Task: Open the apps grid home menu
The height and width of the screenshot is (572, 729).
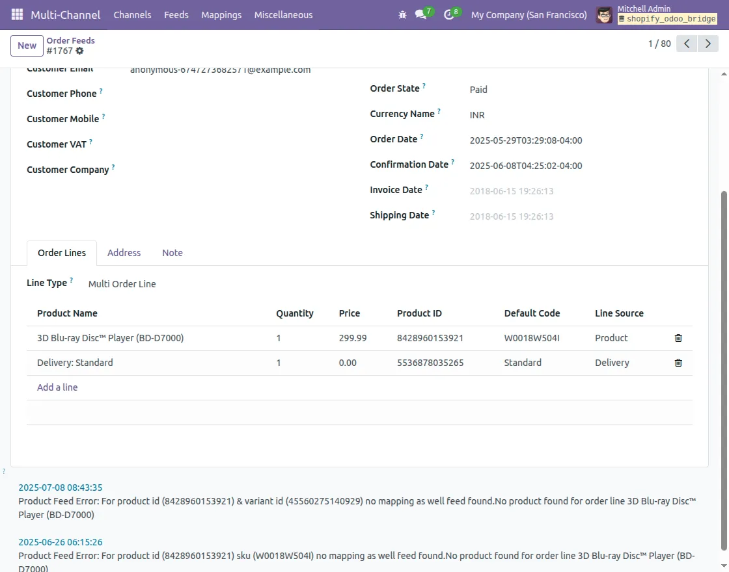Action: coord(17,14)
